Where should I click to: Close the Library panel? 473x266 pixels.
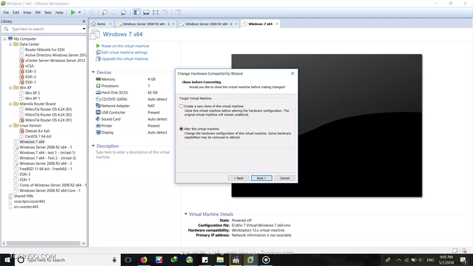tap(84, 21)
